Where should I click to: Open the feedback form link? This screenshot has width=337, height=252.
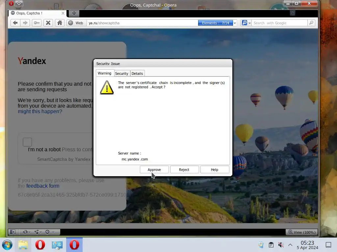42,186
